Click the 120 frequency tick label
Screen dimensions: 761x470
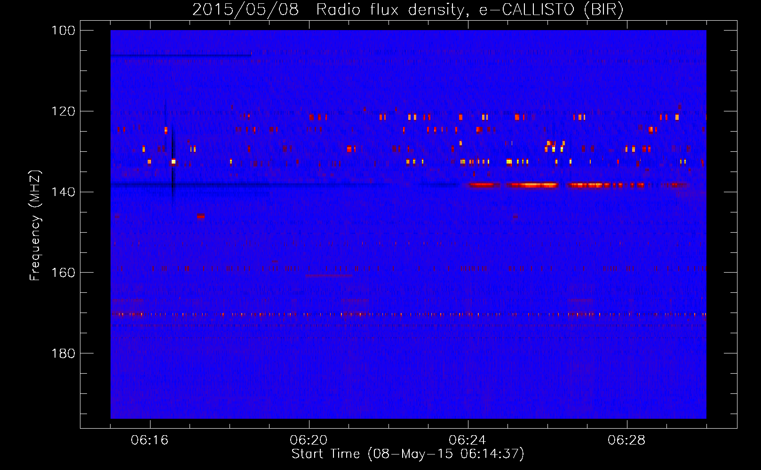click(x=63, y=111)
